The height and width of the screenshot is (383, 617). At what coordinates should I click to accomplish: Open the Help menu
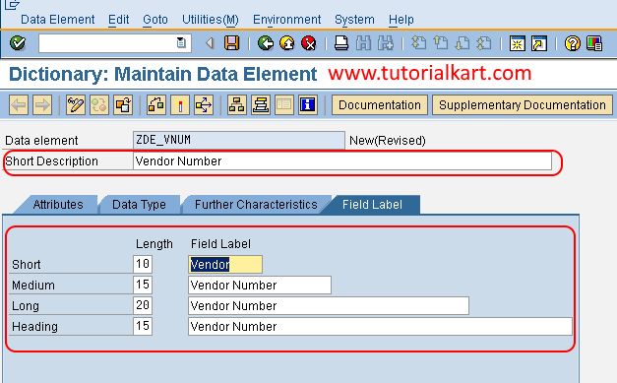[401, 20]
